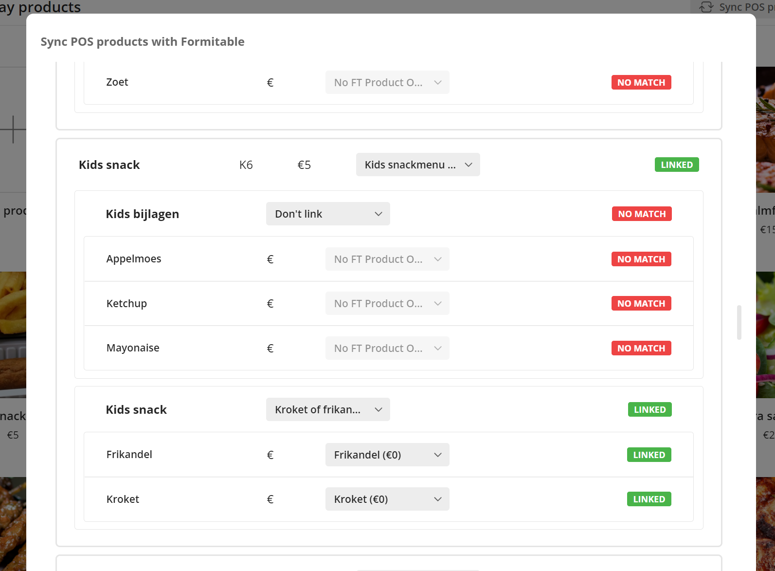Open the Kids bijlagen Don't link dropdown
Image resolution: width=775 pixels, height=571 pixels.
click(327, 214)
